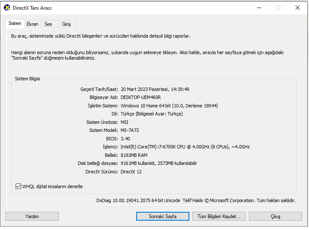Click the İşletim Sistemi label

103,106
